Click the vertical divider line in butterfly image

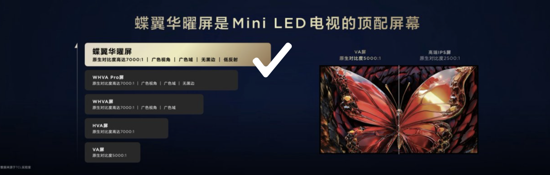coord(399,110)
